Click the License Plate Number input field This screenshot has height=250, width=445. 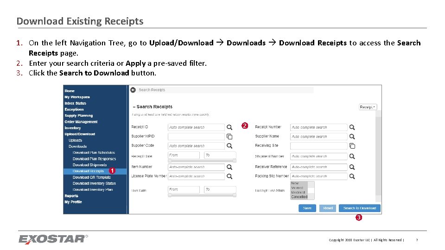pos(196,176)
